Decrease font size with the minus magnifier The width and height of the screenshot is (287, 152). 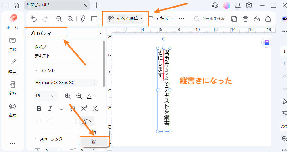[79, 96]
